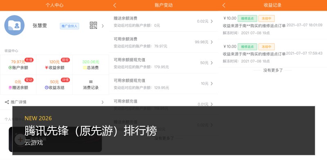327x163 pixels.
Task: Click 冻结中 tag on 18:01:09 record
Action: click(x=267, y=18)
